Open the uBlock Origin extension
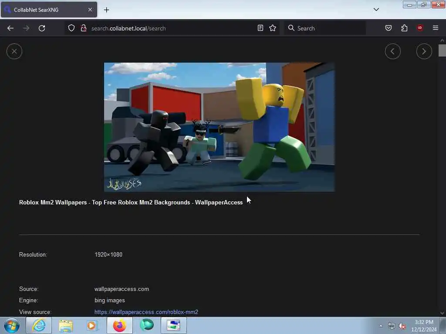Screen dimensions: 446x334 point(420,28)
